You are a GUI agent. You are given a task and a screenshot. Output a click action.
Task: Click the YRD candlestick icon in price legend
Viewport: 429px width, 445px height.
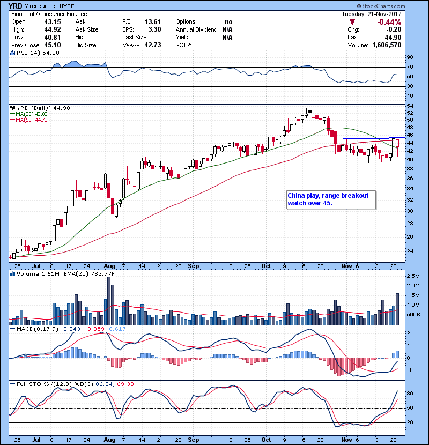coord(12,108)
